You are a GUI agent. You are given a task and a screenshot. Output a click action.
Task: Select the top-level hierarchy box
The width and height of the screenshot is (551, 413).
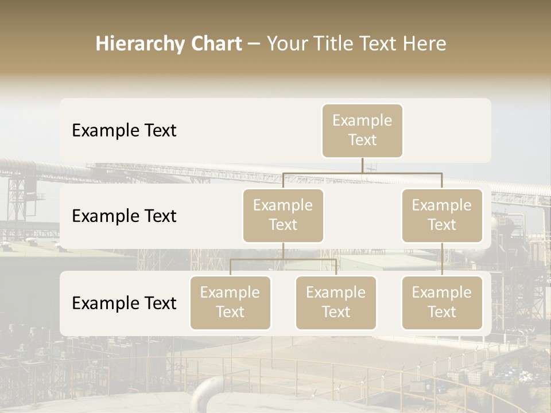coord(362,131)
